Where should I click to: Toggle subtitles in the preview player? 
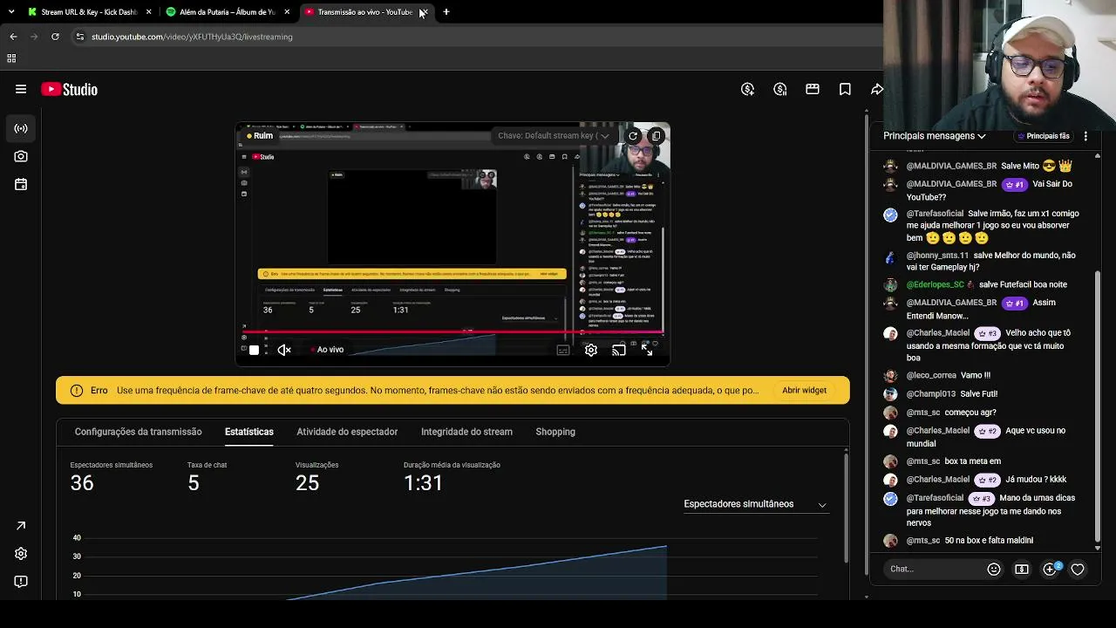point(563,350)
